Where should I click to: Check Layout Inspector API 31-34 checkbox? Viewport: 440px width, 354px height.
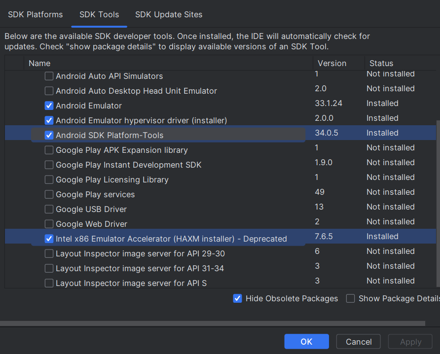point(49,268)
